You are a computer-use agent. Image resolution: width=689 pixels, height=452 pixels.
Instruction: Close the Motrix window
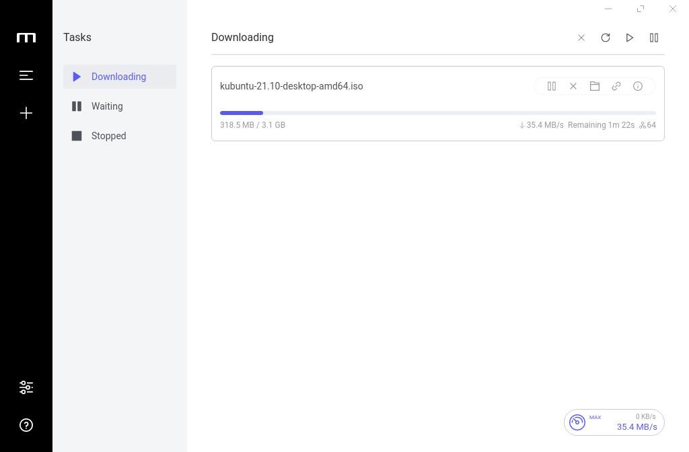[673, 9]
